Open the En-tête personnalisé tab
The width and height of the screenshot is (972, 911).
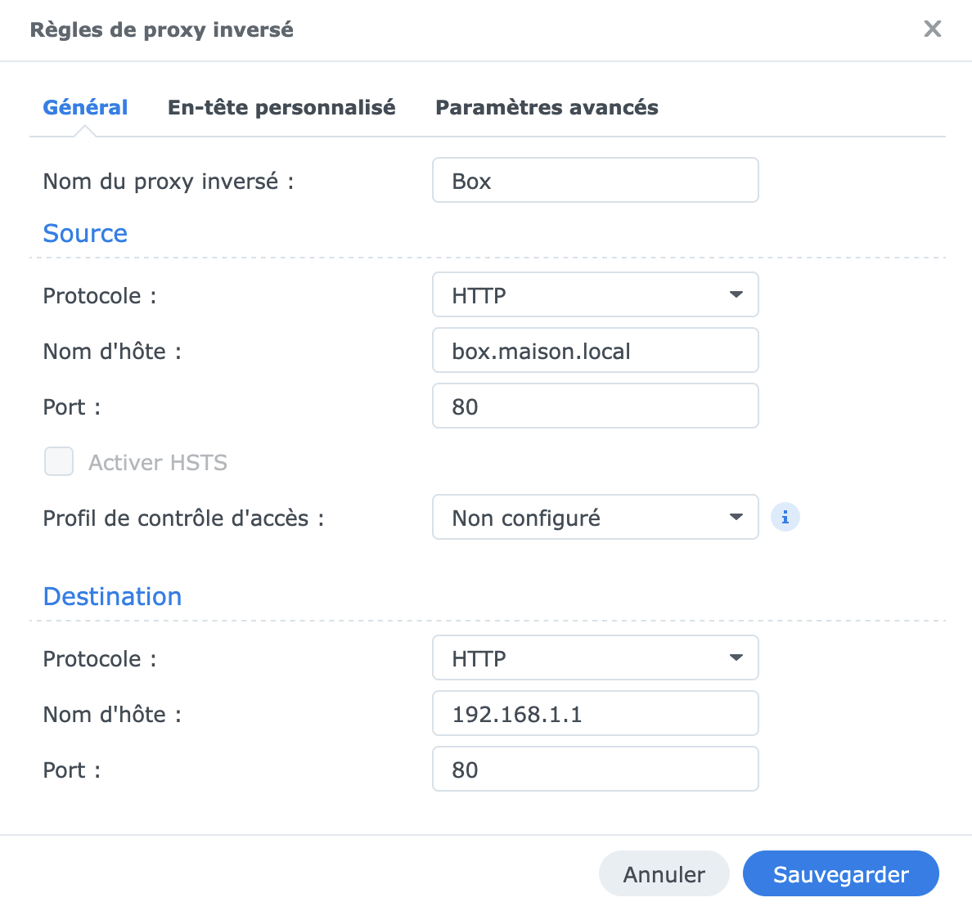pos(281,107)
